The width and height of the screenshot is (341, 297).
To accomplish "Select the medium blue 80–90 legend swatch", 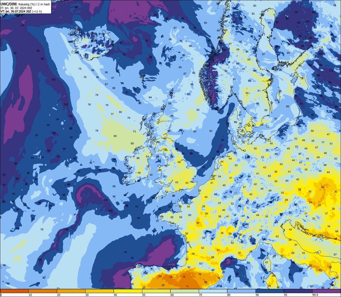I will 241,291.
